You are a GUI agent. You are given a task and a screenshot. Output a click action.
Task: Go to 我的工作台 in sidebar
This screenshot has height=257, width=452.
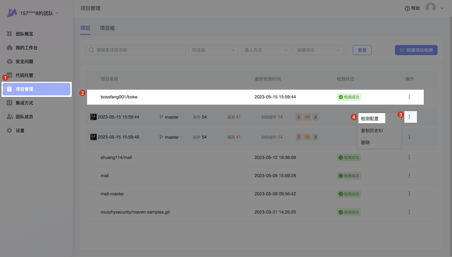[26, 48]
